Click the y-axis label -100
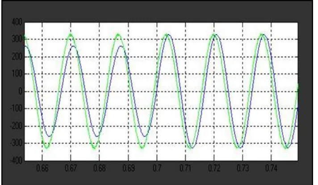The image size is (318, 185). (16, 109)
